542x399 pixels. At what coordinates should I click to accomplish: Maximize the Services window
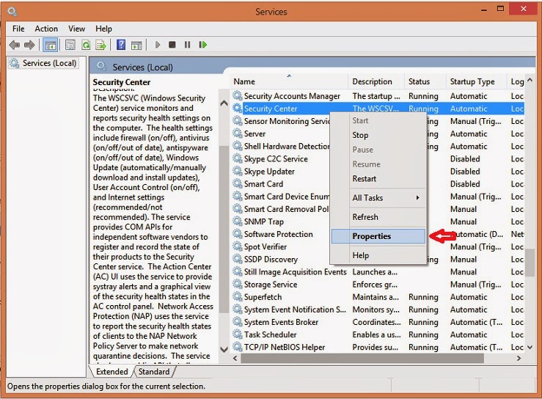pos(500,9)
